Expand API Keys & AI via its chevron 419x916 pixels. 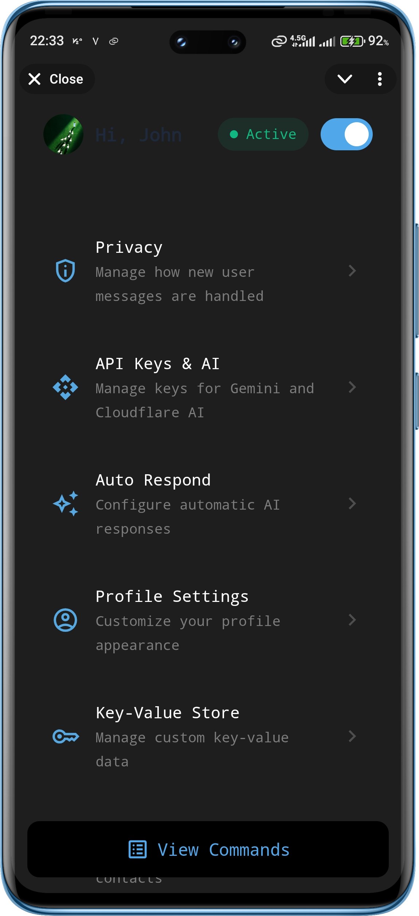(352, 387)
